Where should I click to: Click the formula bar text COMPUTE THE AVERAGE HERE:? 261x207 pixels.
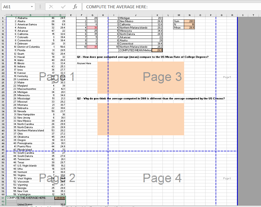click(x=117, y=7)
